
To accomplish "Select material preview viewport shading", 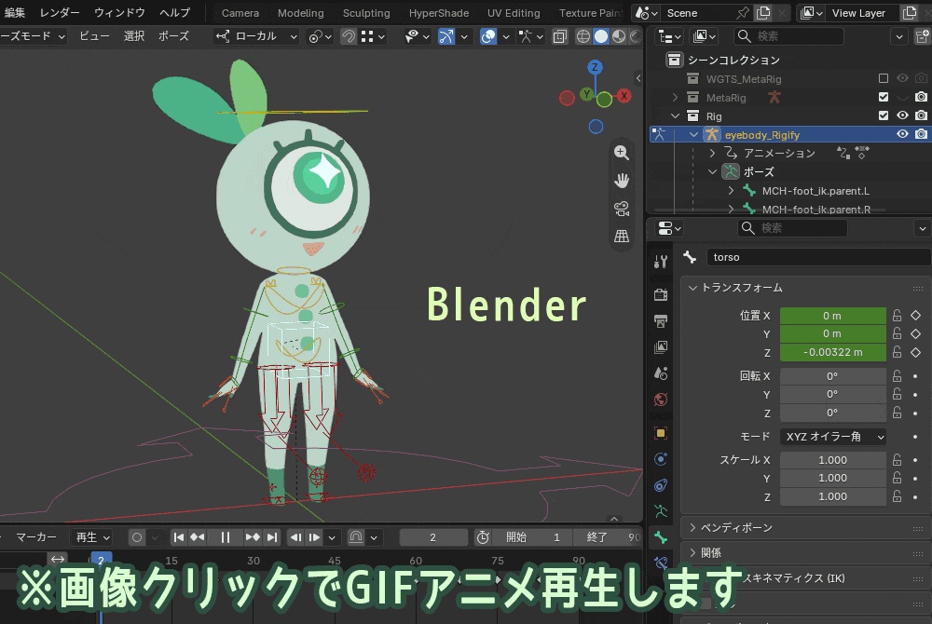I will click(x=619, y=36).
